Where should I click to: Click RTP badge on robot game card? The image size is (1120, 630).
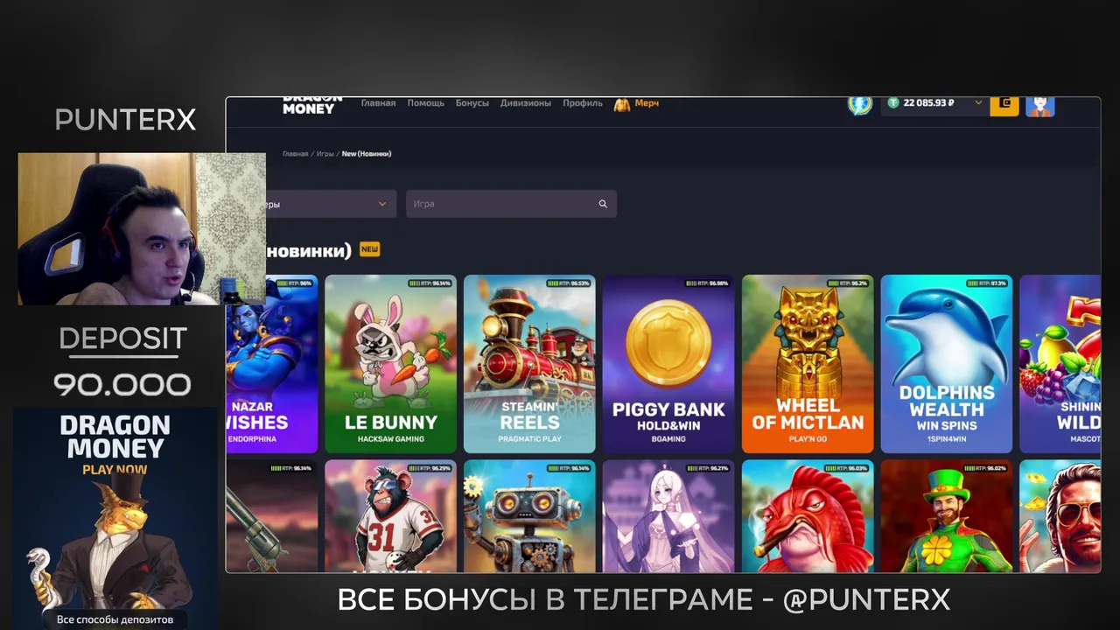coord(568,468)
